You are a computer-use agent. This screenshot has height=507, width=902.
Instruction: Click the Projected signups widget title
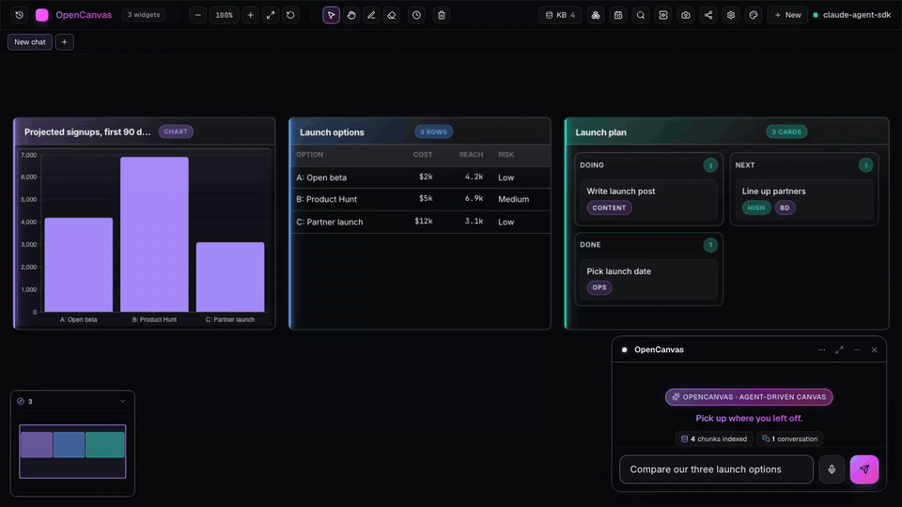click(87, 131)
